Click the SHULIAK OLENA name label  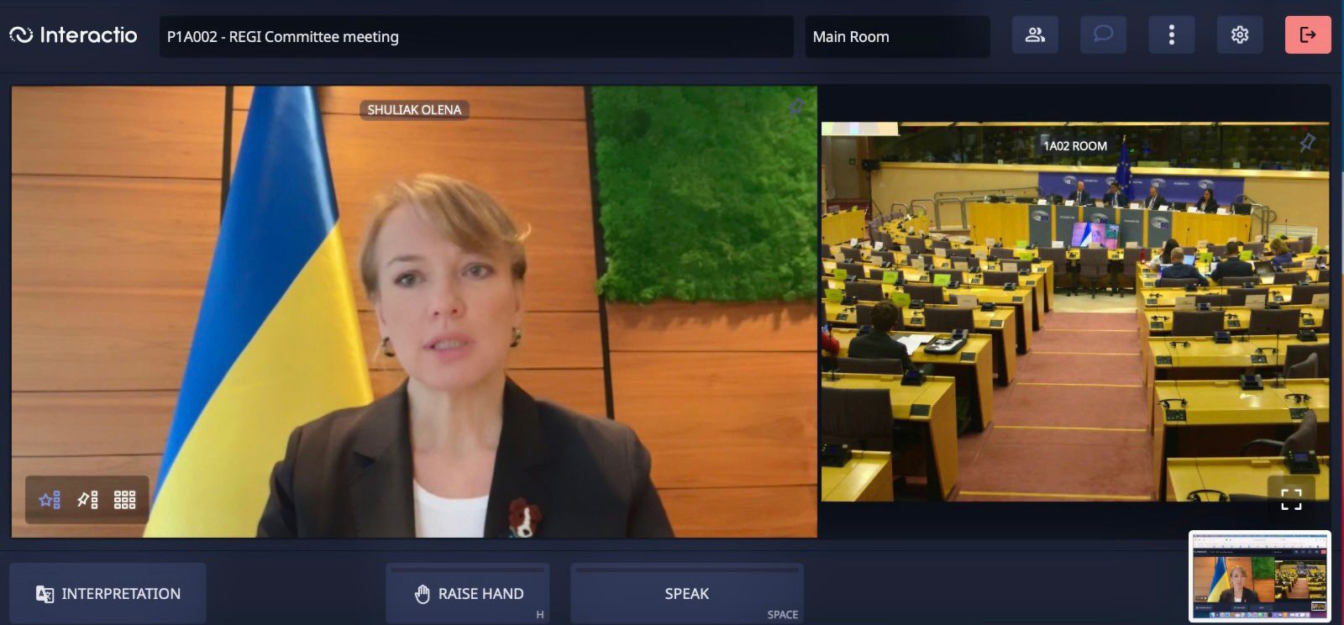tap(414, 110)
